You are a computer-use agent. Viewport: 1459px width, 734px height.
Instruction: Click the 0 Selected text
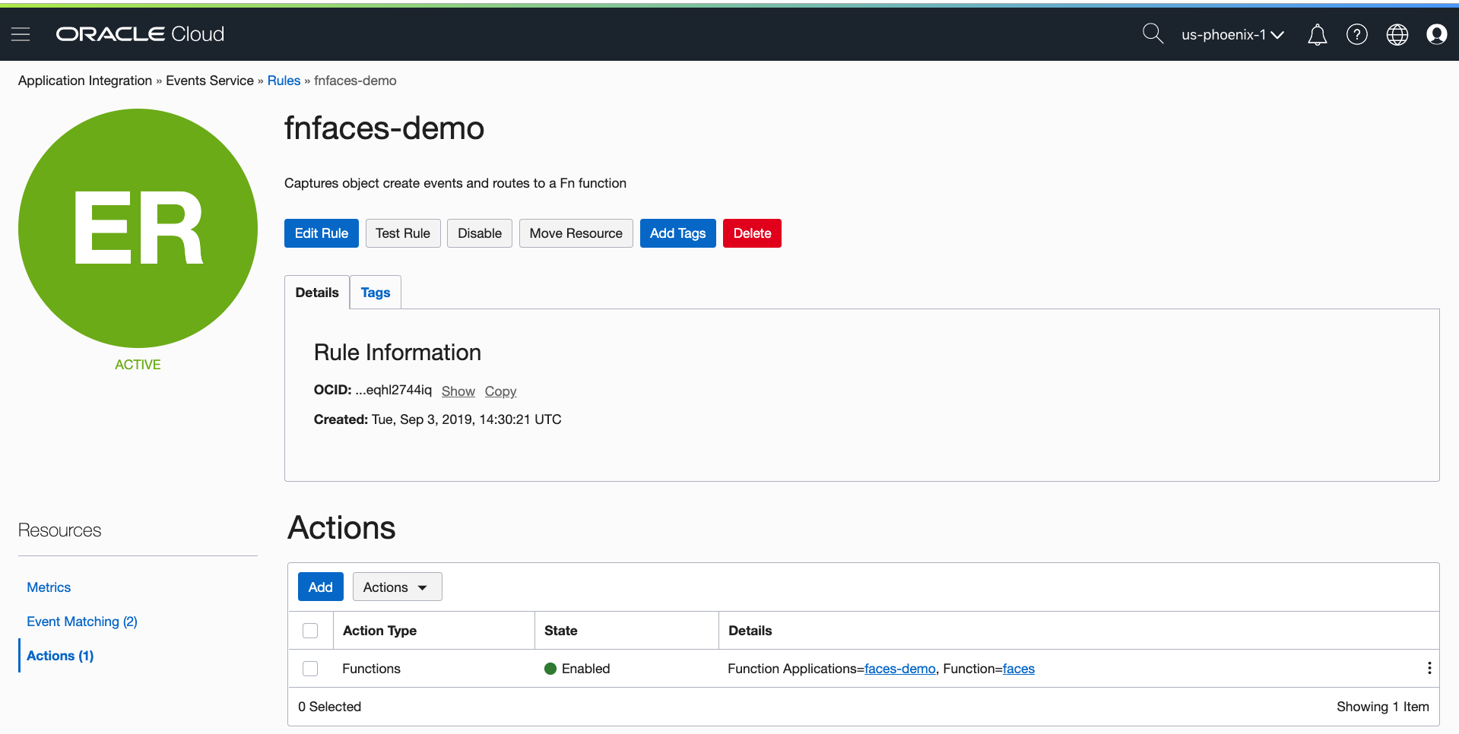pos(330,707)
